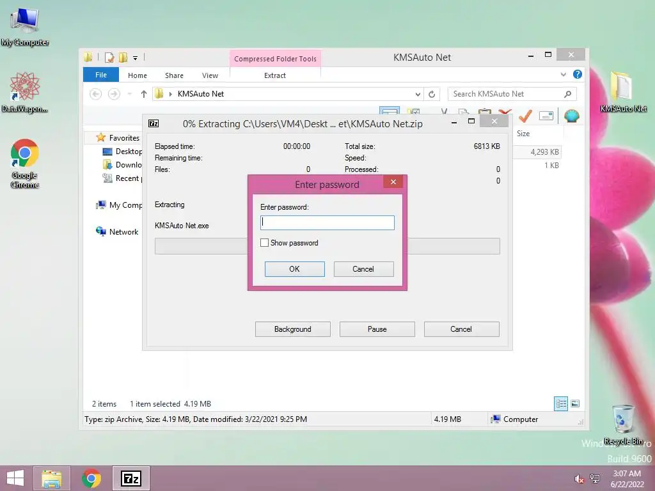Open recent locations dropdown arrow
Viewport: 655px width, 491px height.
(x=129, y=94)
